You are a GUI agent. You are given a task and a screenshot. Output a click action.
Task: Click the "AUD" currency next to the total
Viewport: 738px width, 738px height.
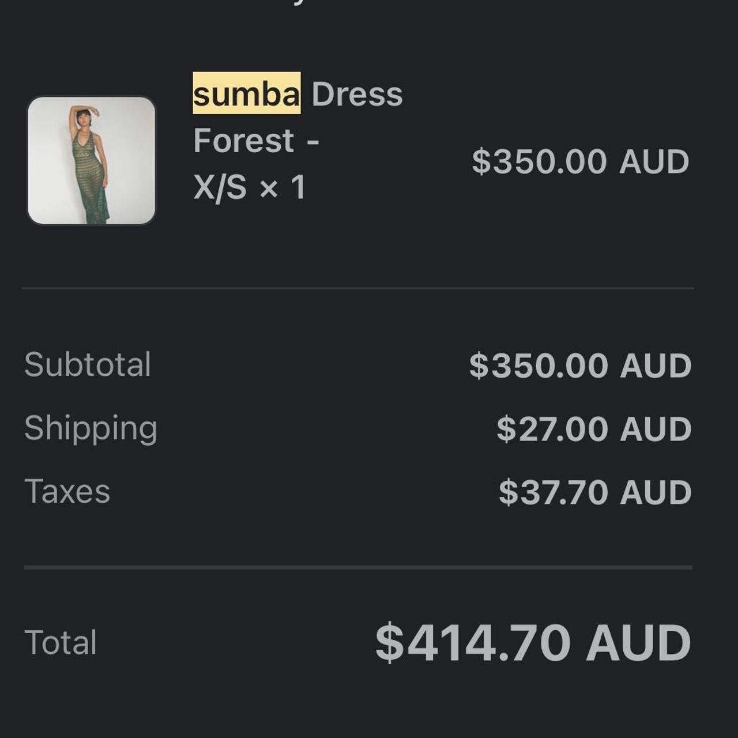pyautogui.click(x=638, y=642)
